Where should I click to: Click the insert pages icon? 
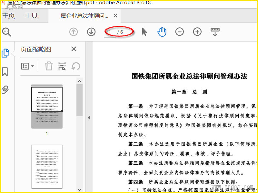pos(62,66)
